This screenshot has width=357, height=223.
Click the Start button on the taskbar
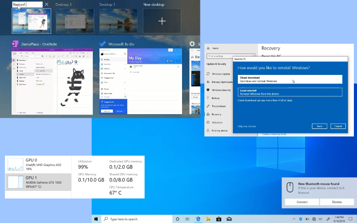pos(96,219)
